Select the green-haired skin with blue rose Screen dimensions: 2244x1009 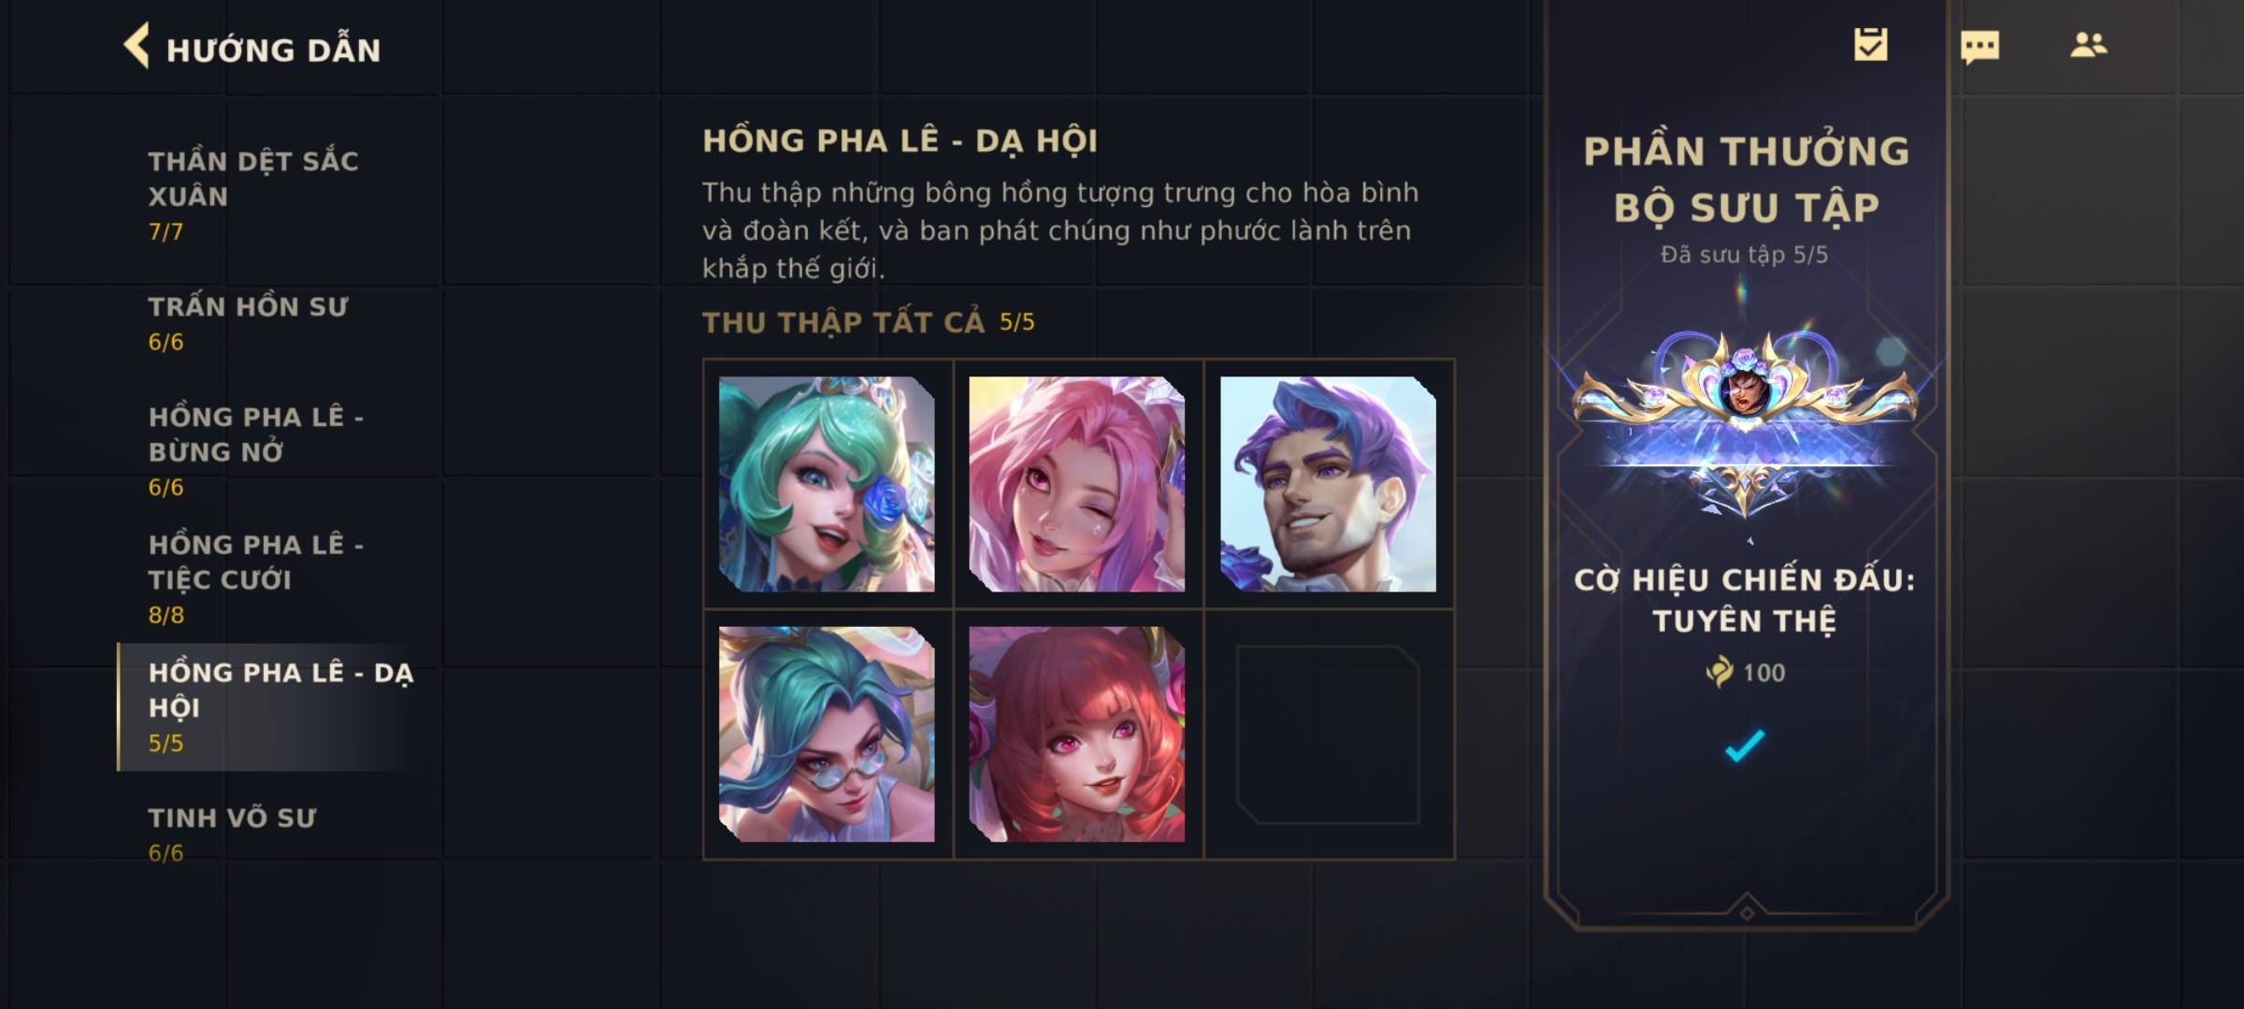827,484
